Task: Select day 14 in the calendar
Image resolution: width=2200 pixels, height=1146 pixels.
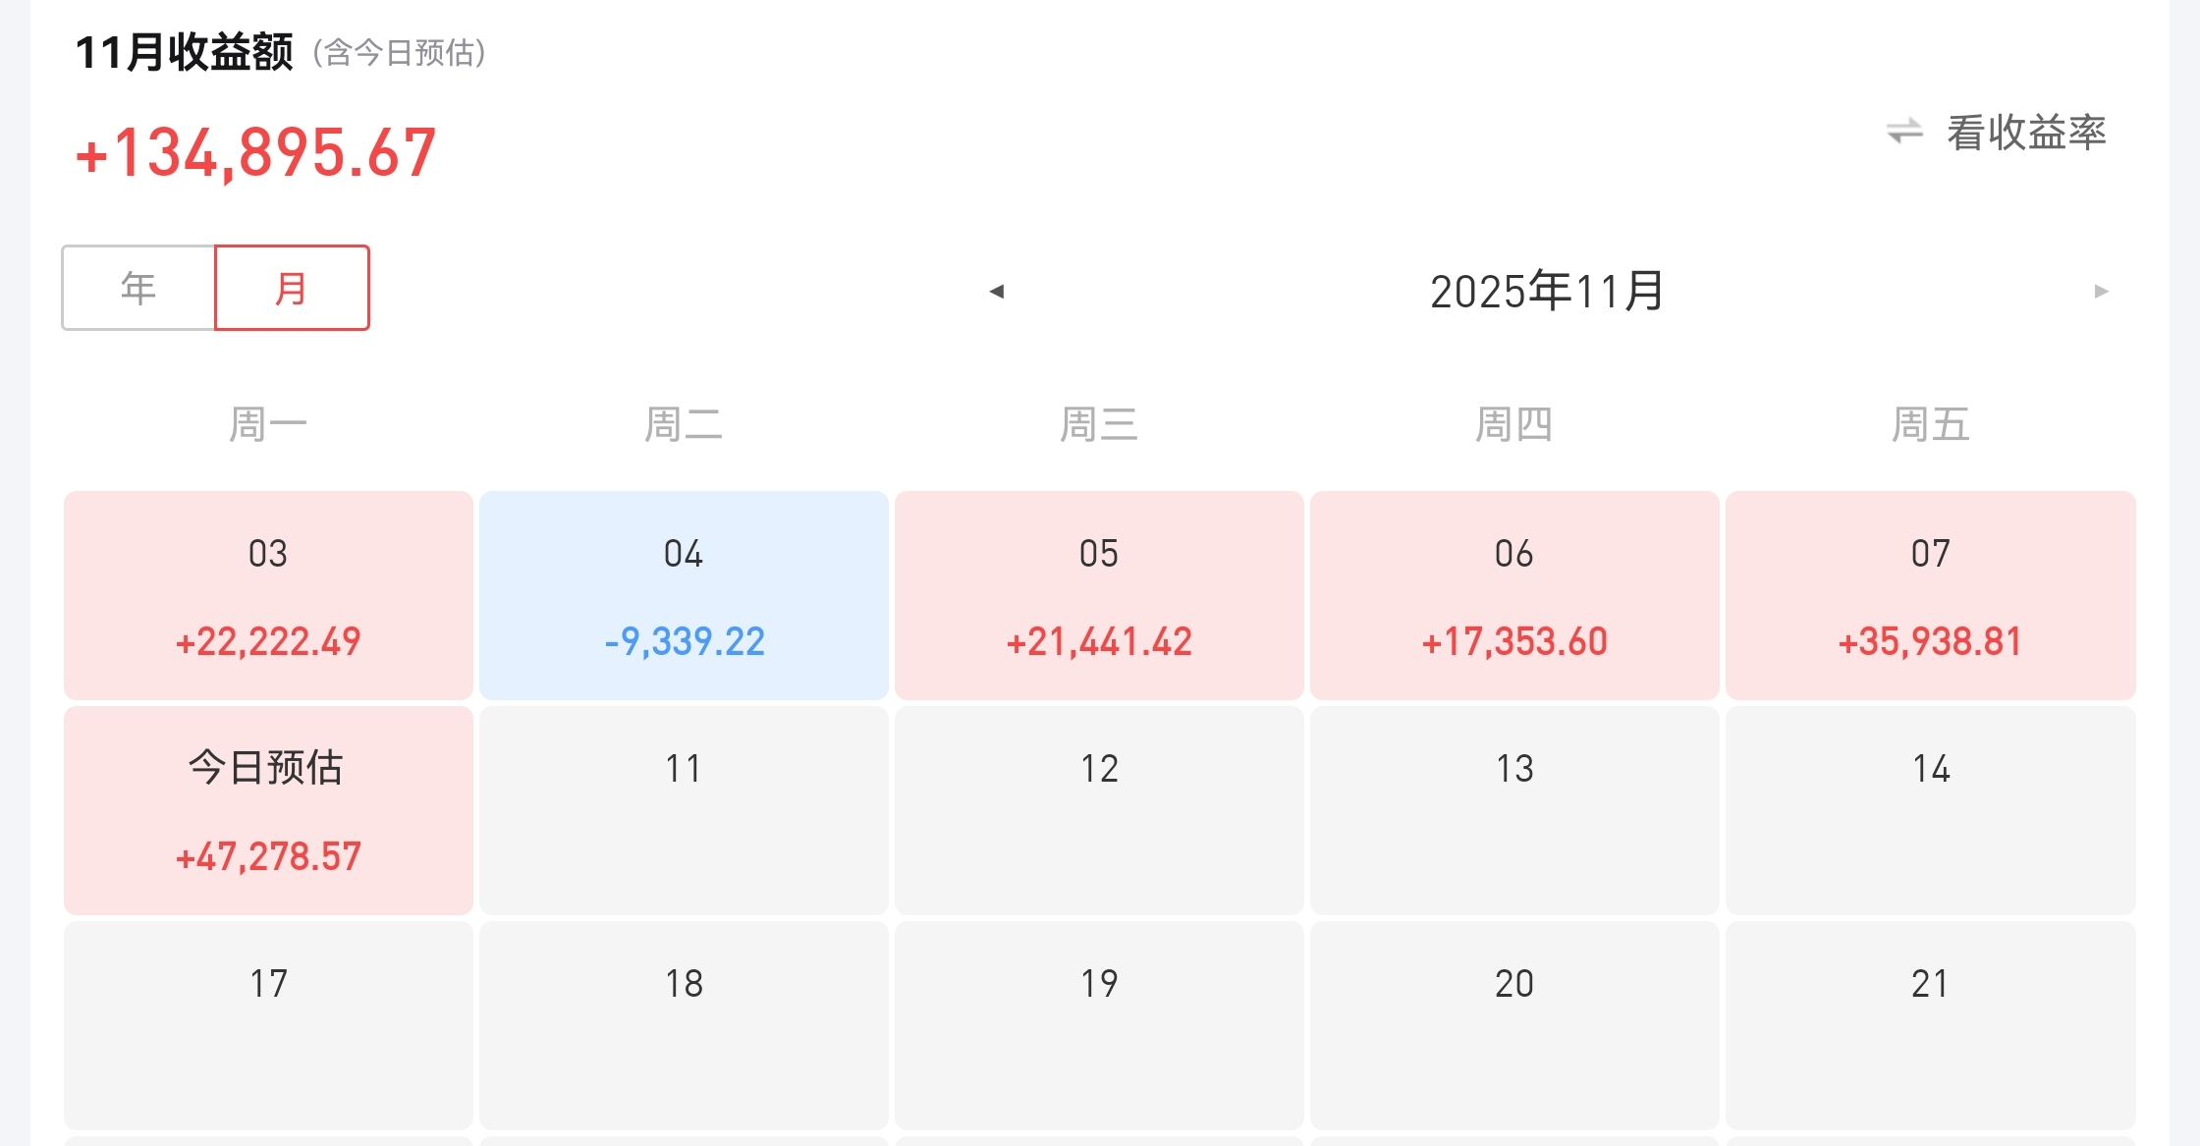Action: pyautogui.click(x=1930, y=810)
